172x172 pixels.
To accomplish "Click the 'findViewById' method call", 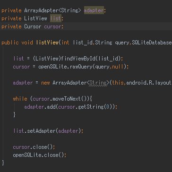I will point(78,59).
